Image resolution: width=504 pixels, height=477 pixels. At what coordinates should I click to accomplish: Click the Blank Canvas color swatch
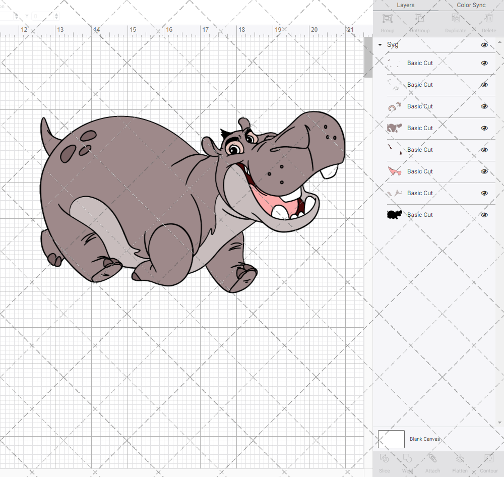[x=391, y=439]
